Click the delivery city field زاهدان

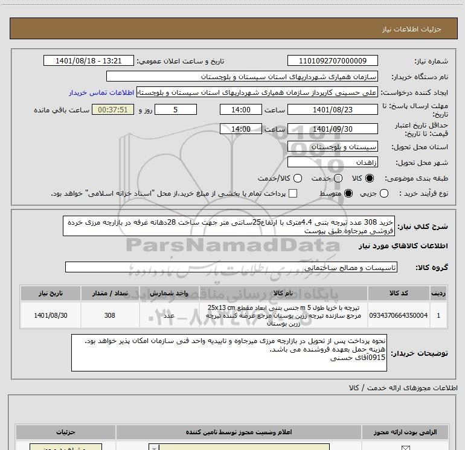(332, 162)
